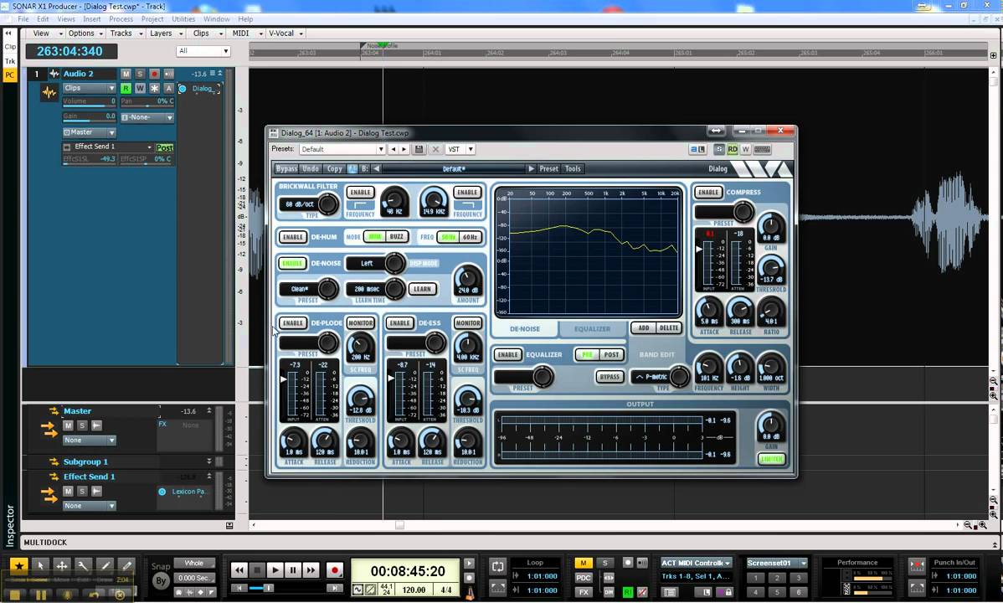
Task: Toggle loop on/off icon
Action: [497, 566]
